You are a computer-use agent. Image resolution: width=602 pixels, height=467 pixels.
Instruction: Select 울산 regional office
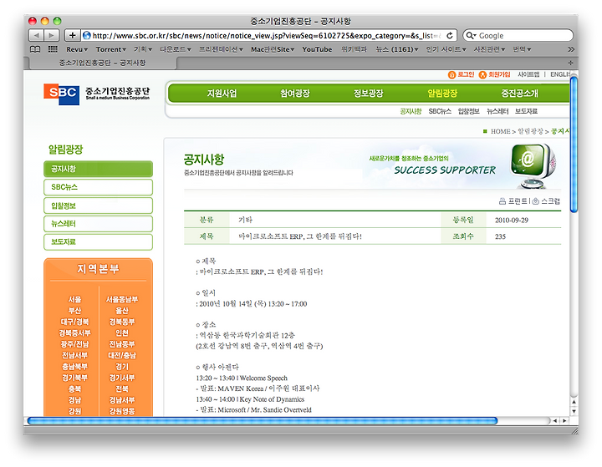122,311
